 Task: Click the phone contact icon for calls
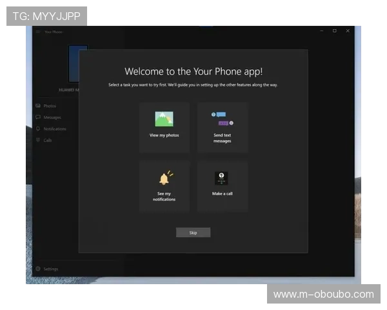tap(222, 178)
